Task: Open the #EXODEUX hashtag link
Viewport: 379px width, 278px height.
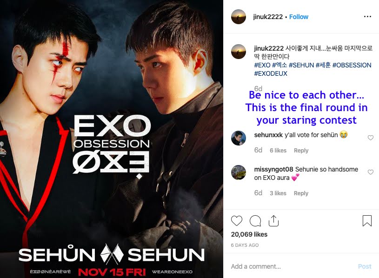Action: pyautogui.click(x=271, y=73)
